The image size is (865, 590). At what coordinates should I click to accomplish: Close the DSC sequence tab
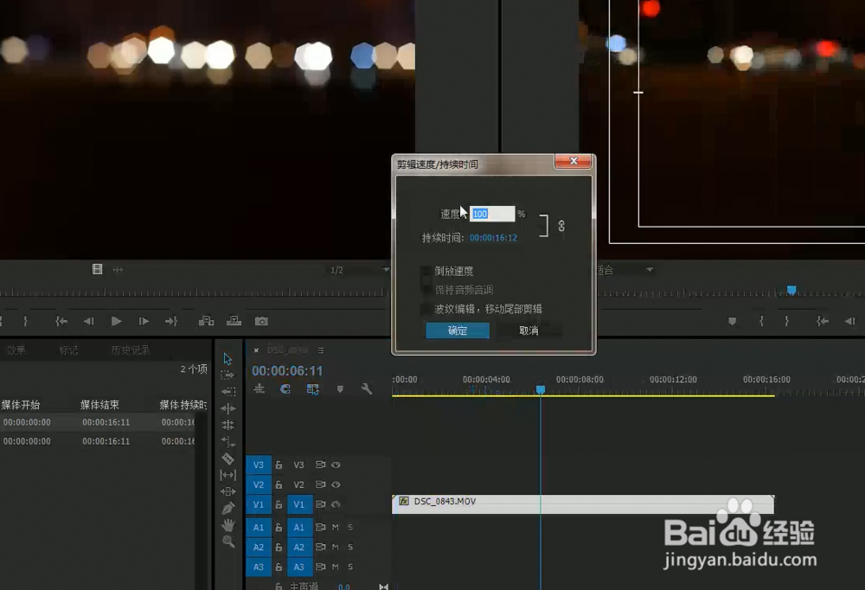[x=256, y=350]
